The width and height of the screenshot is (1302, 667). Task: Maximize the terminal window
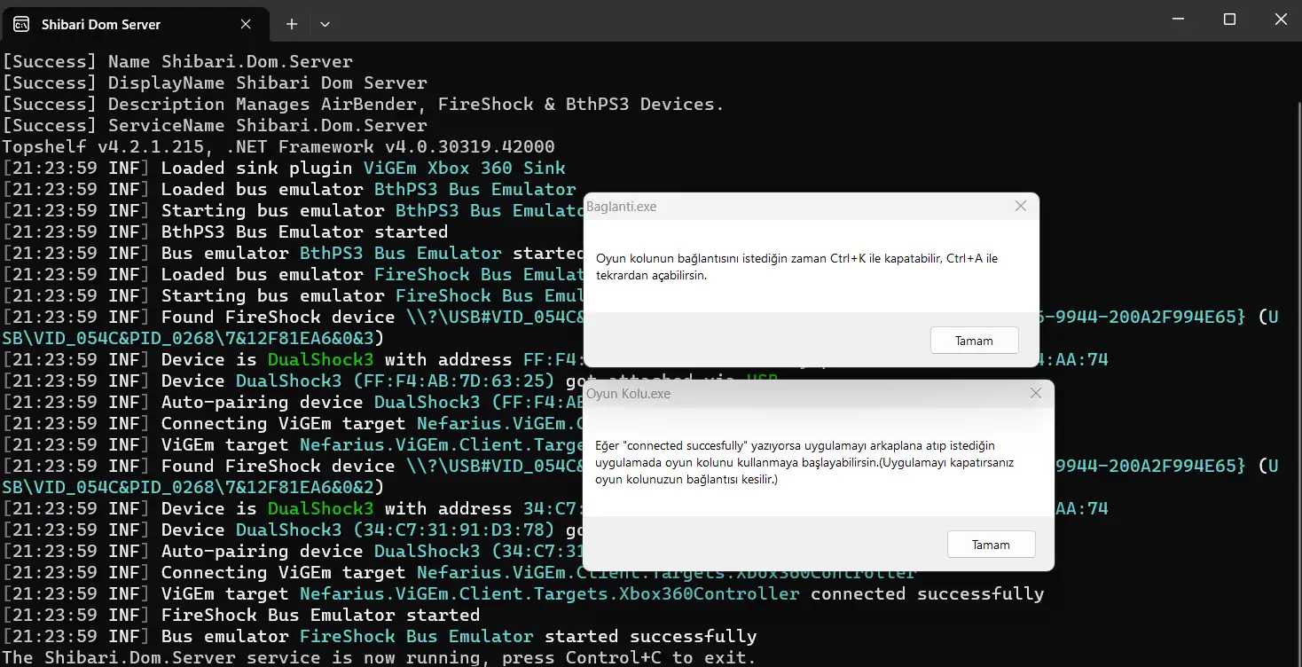pyautogui.click(x=1229, y=20)
